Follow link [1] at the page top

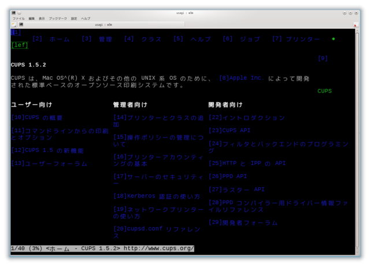[16, 32]
